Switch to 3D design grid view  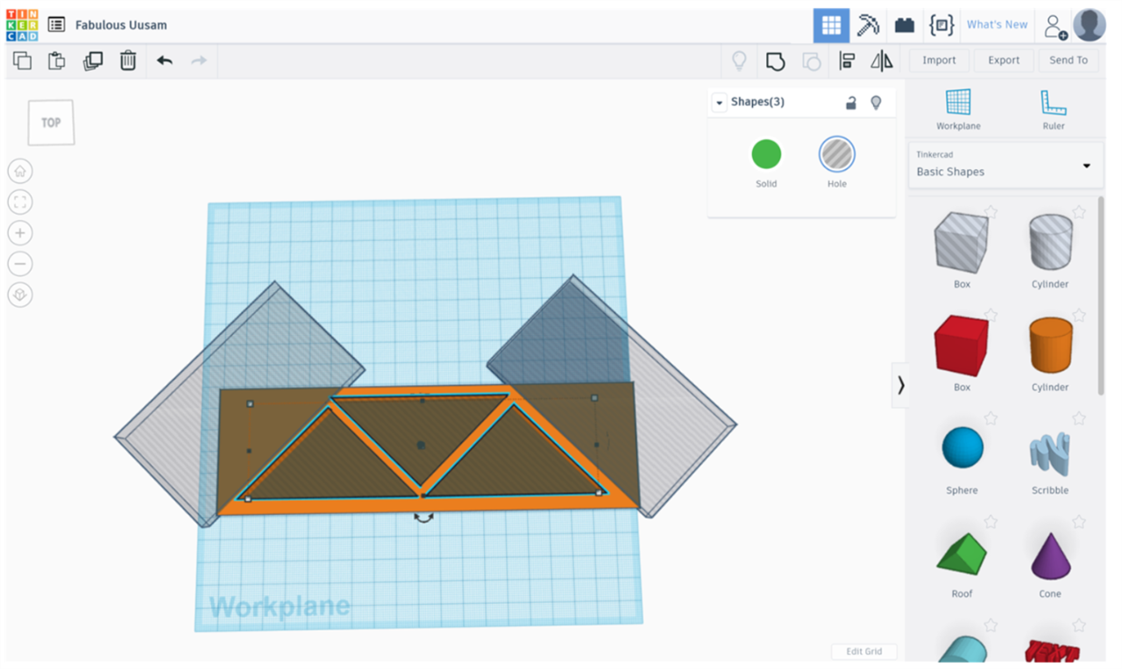point(831,25)
